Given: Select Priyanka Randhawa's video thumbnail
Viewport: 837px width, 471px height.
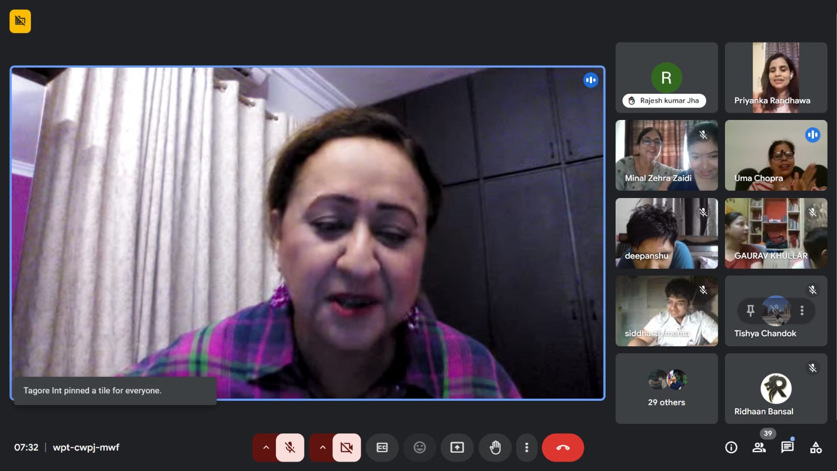Looking at the screenshot, I should click(x=776, y=78).
